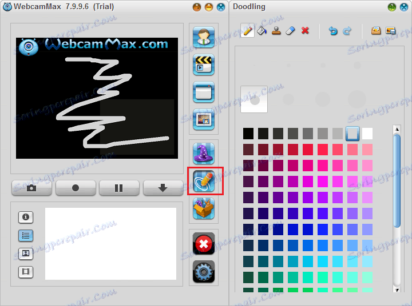
Task: Click the download arrow button
Action: (163, 188)
